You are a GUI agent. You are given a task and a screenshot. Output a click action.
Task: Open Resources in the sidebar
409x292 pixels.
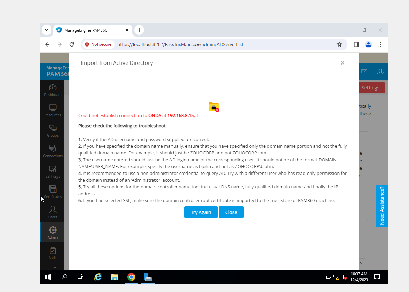[53, 111]
